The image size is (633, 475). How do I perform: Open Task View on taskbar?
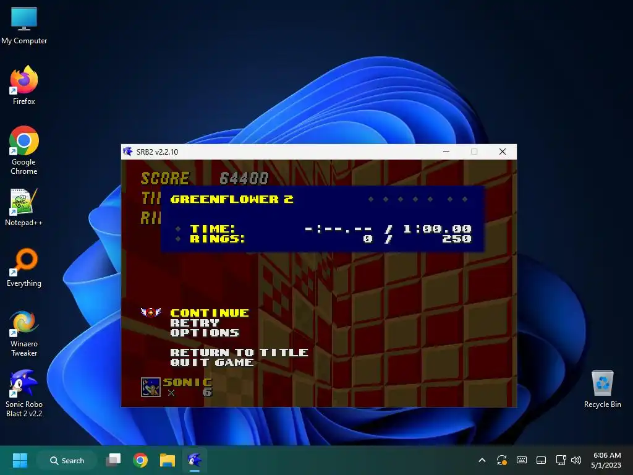(114, 460)
